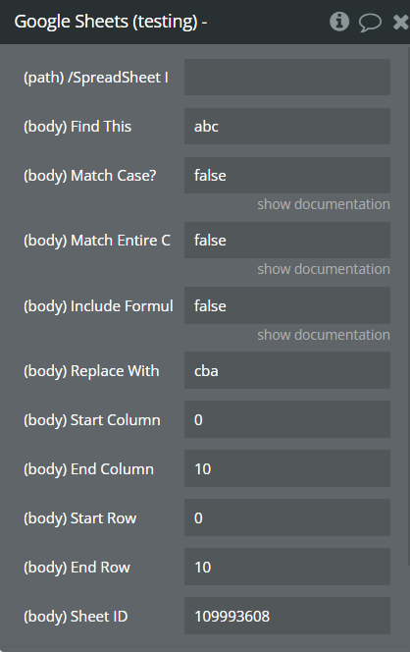Image resolution: width=410 pixels, height=652 pixels.
Task: Click the Start Column value field
Action: point(287,419)
